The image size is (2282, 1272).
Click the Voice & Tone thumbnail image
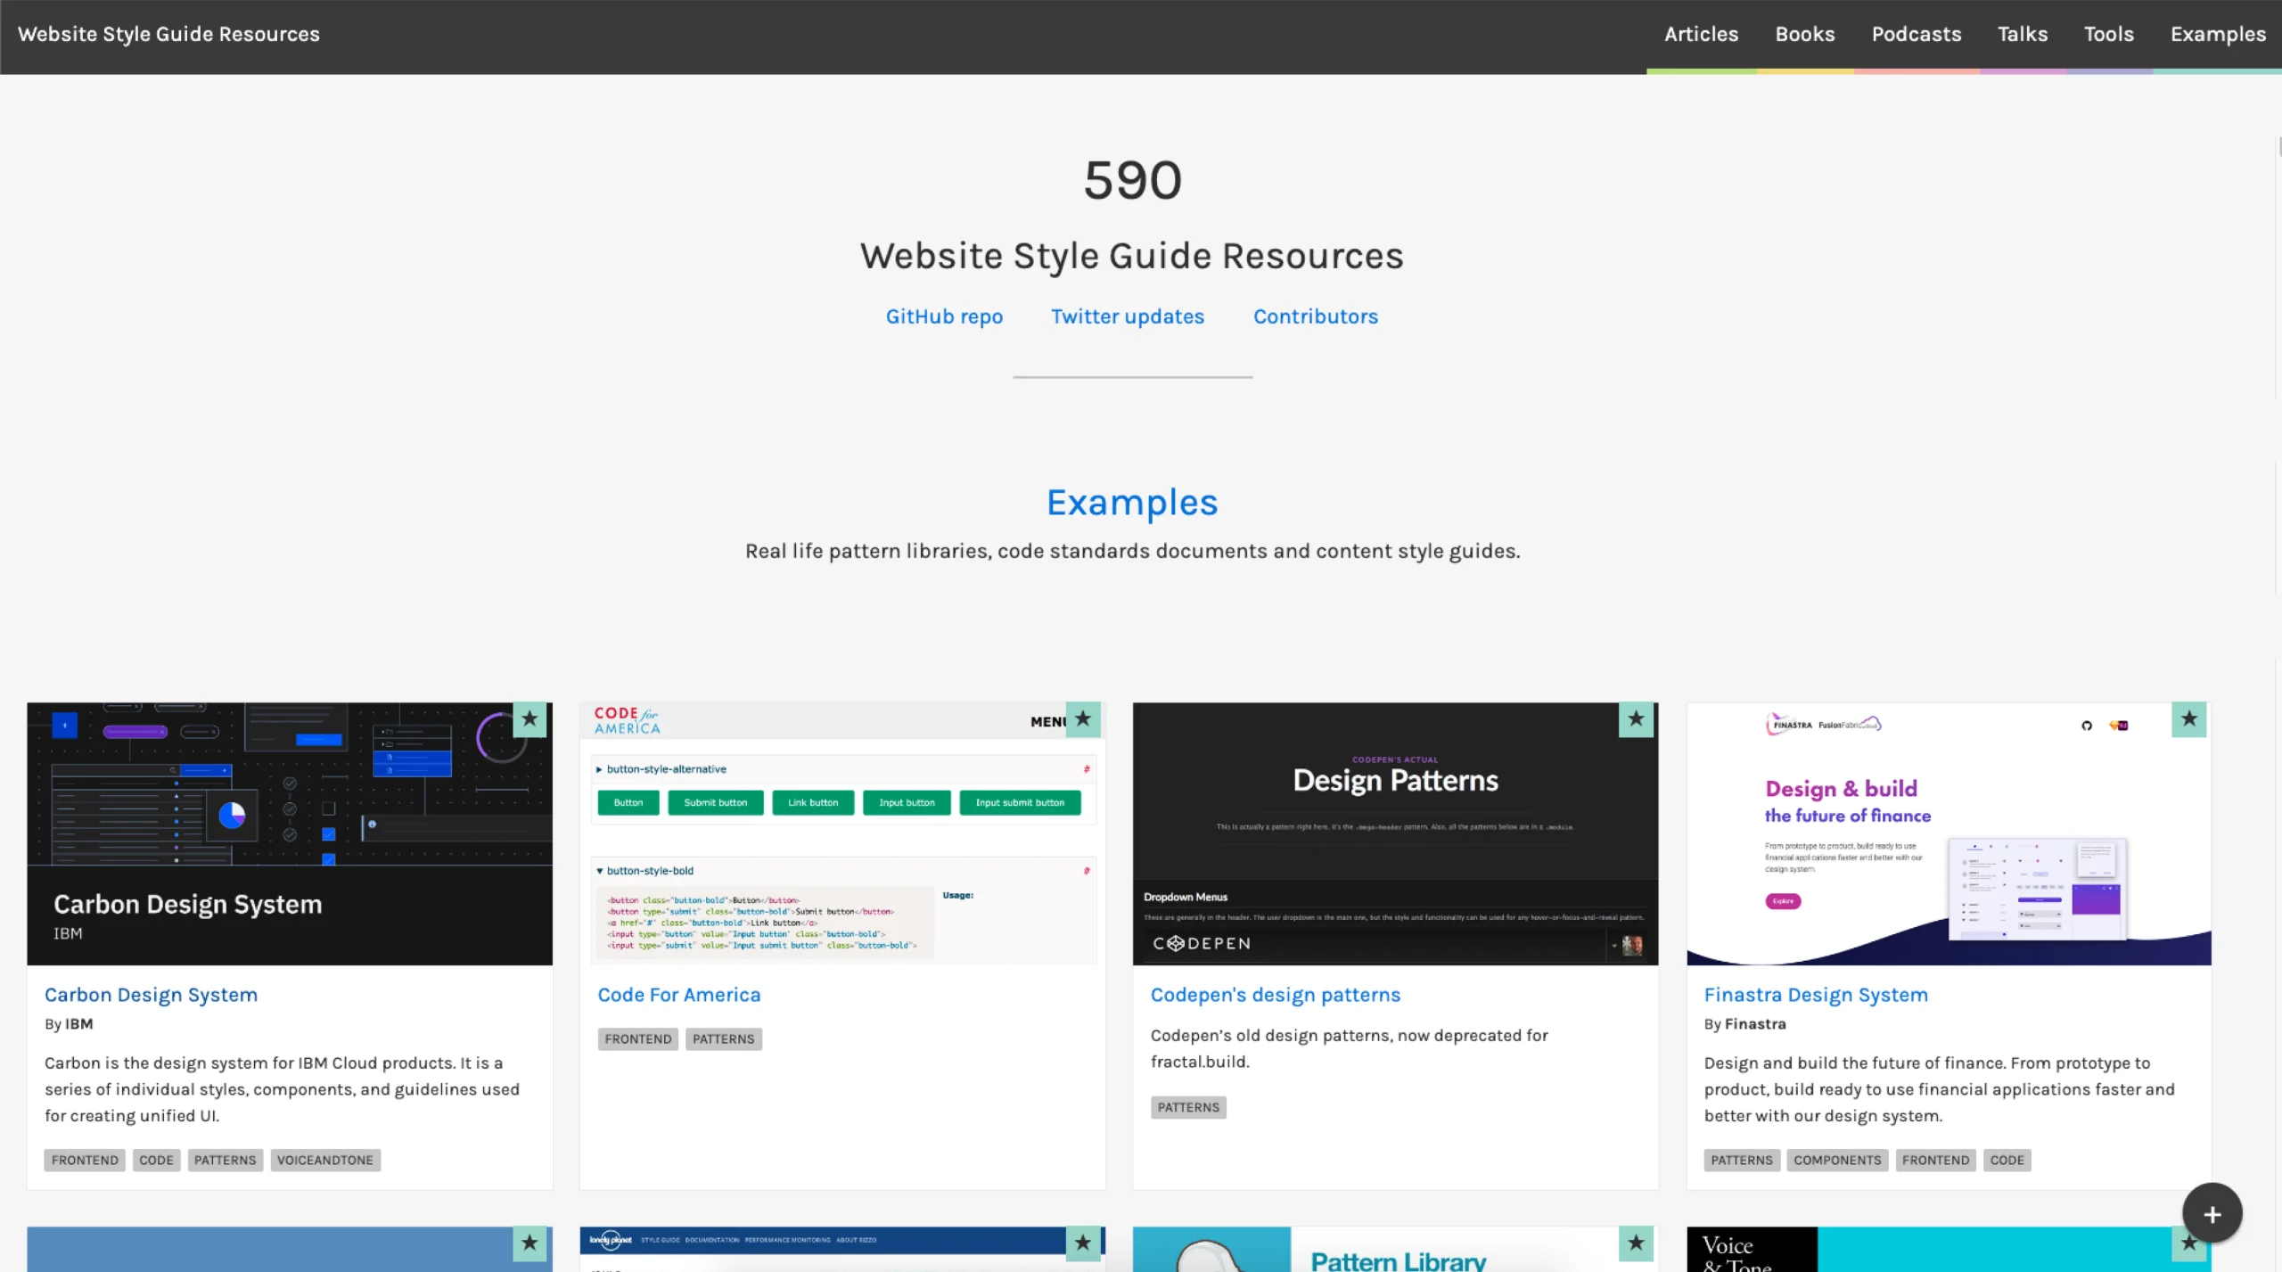point(1949,1250)
